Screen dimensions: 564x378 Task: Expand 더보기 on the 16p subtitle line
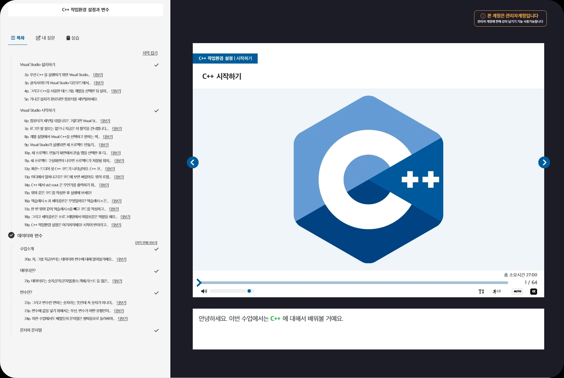(x=116, y=201)
